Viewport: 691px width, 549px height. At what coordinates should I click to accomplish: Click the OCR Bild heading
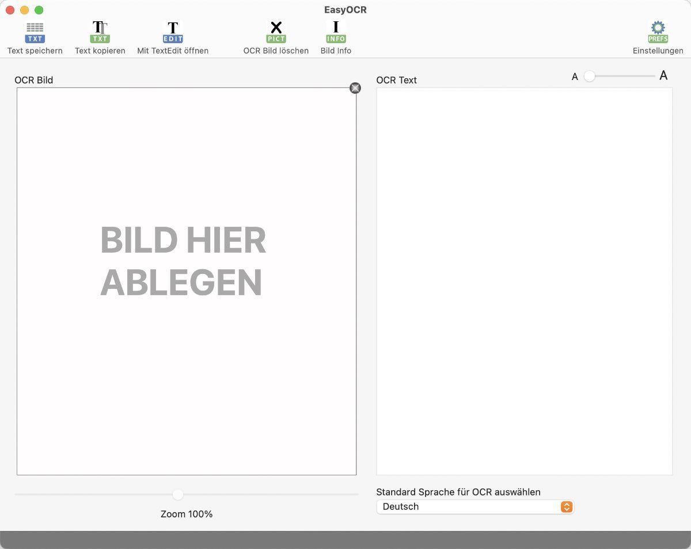[x=34, y=80]
